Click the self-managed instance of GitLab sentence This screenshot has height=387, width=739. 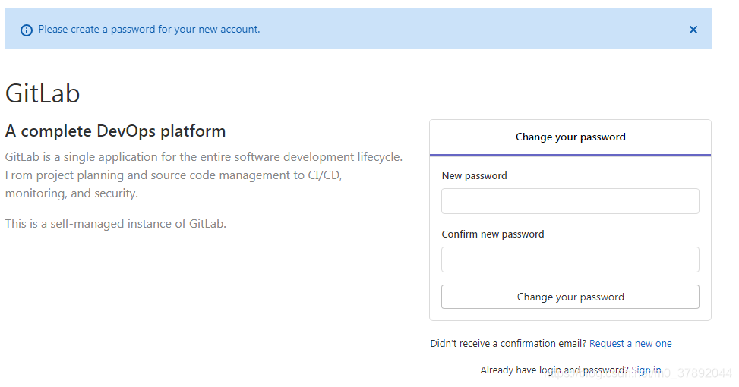115,224
